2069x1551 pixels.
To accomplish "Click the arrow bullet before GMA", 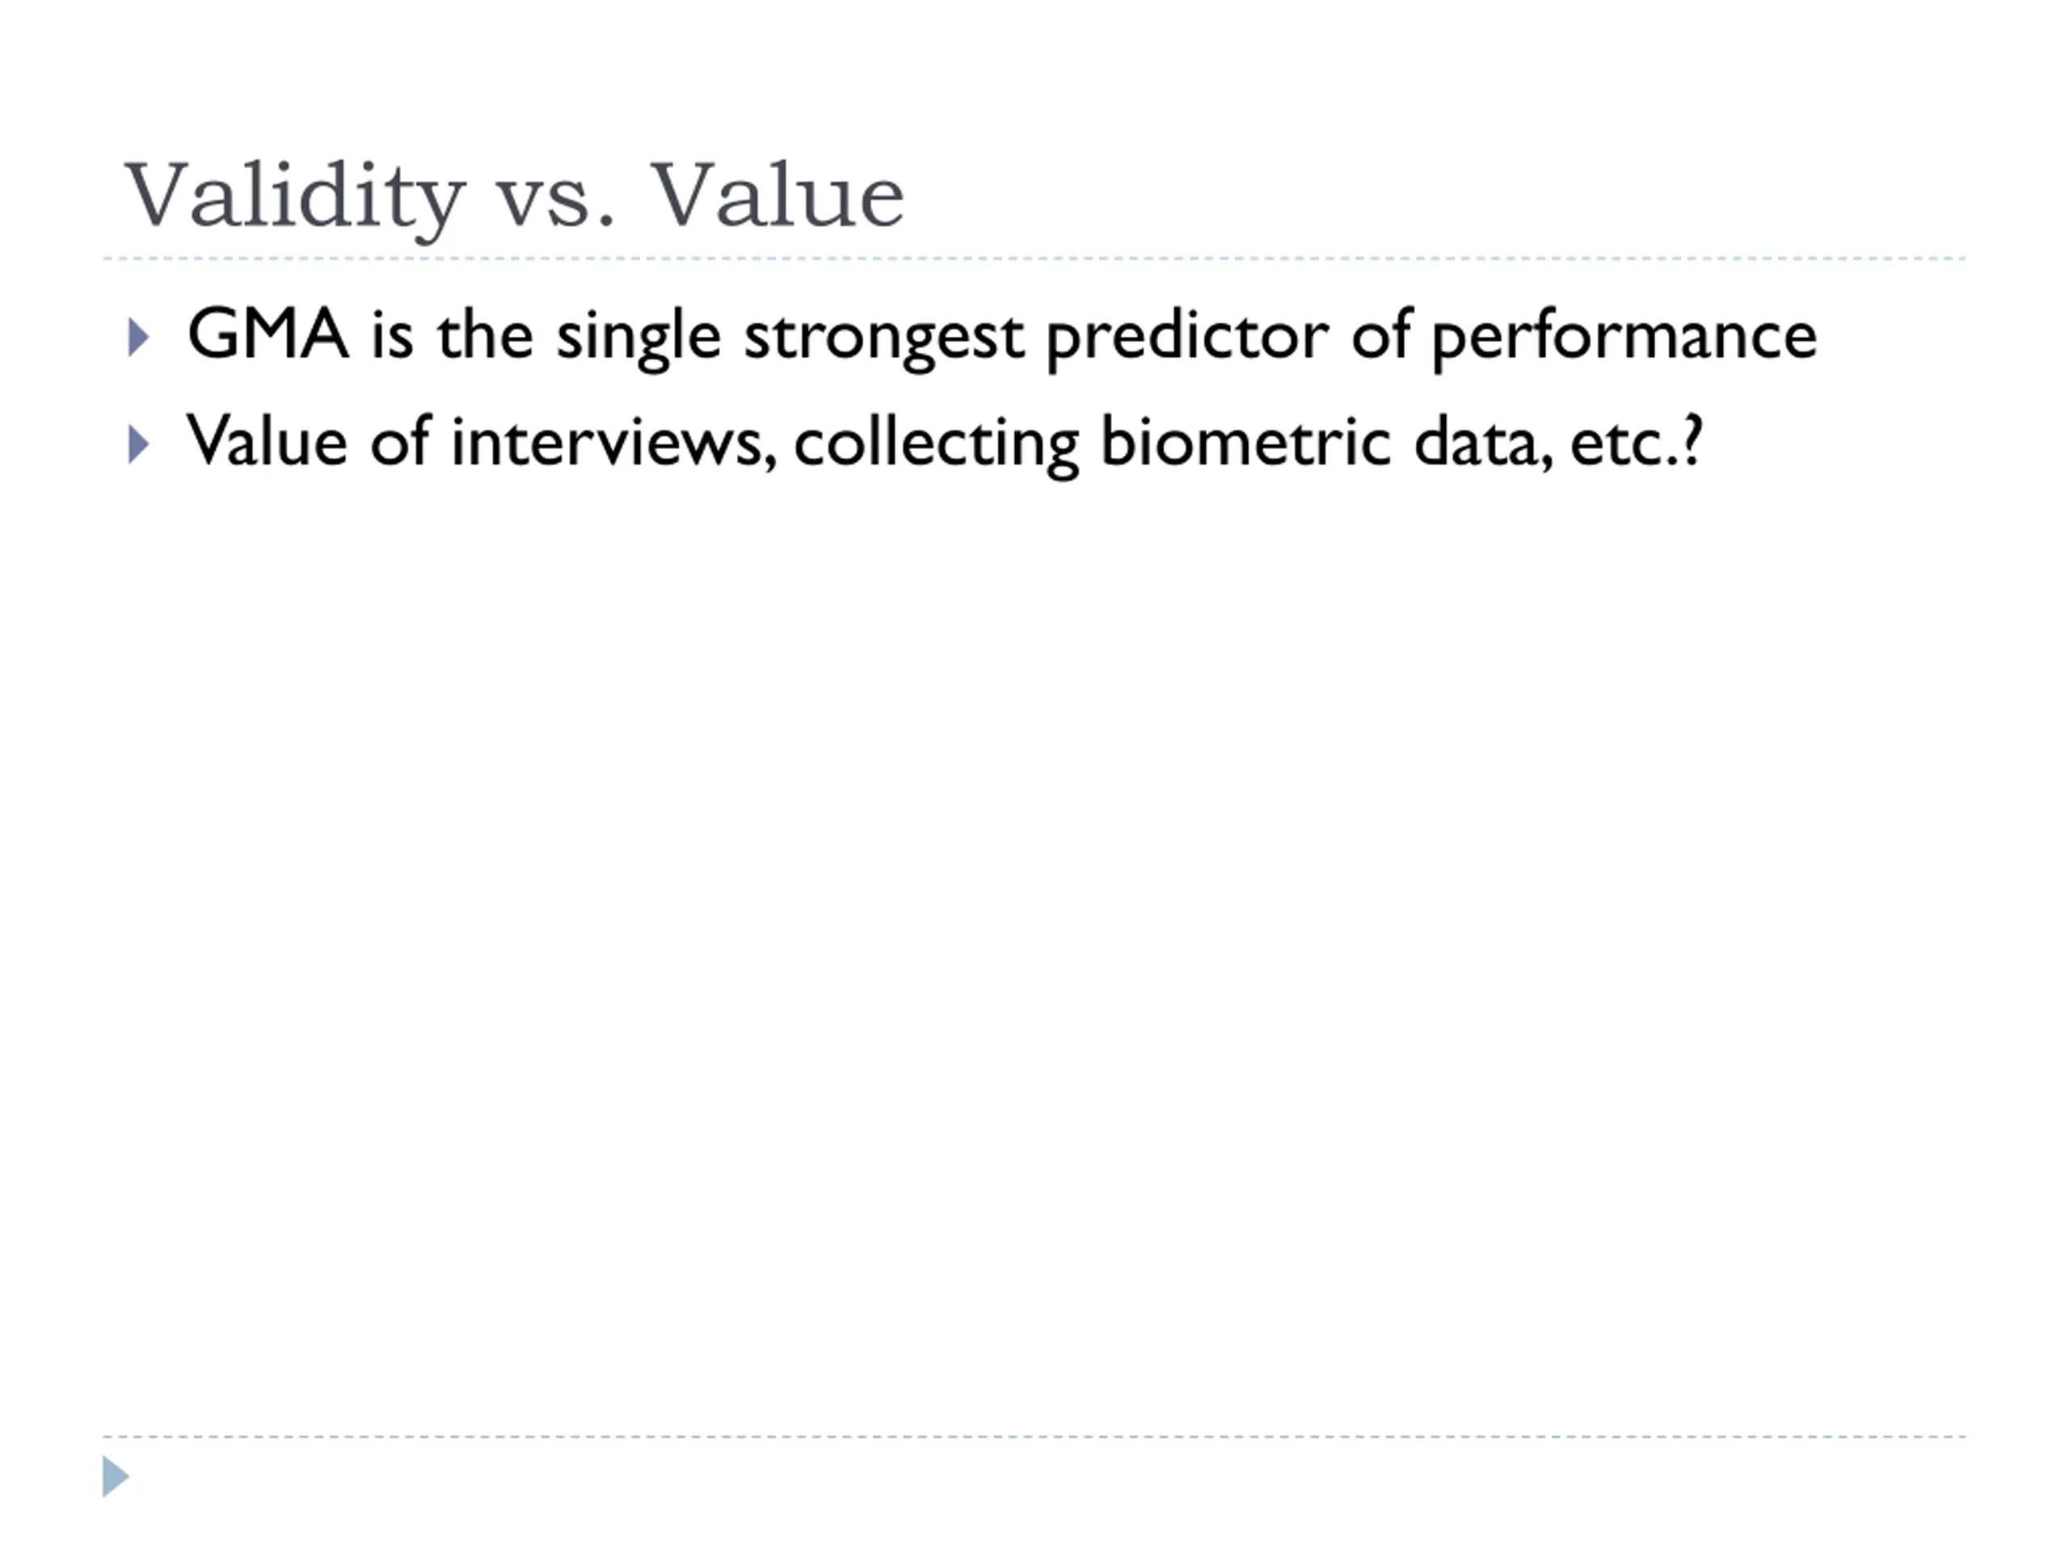I will (x=138, y=338).
